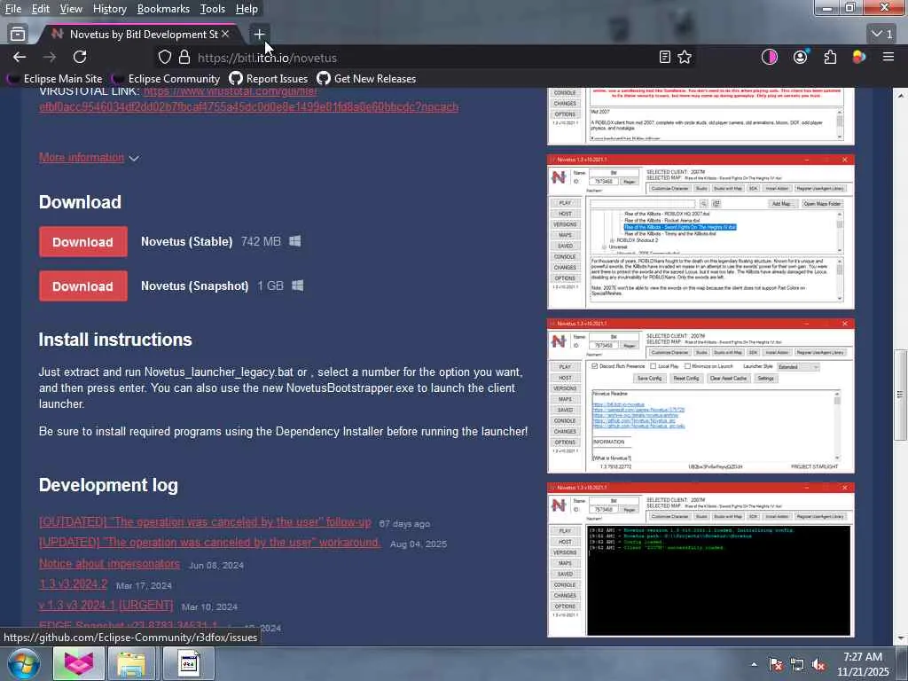Open the Windows Start menu
This screenshot has height=681, width=908.
click(x=24, y=664)
